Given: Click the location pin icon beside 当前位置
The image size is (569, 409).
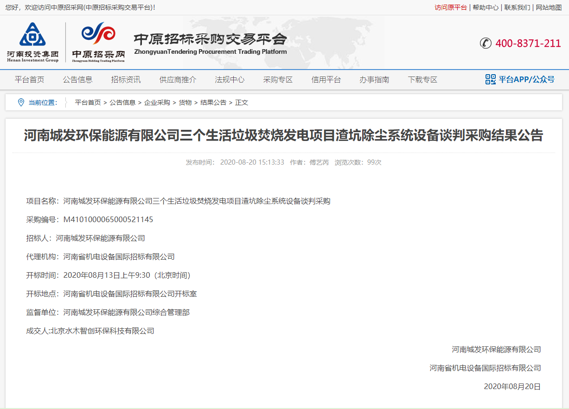Looking at the screenshot, I should click(x=21, y=102).
